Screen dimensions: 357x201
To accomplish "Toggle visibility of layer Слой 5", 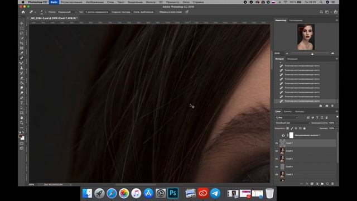I will [277, 159].
